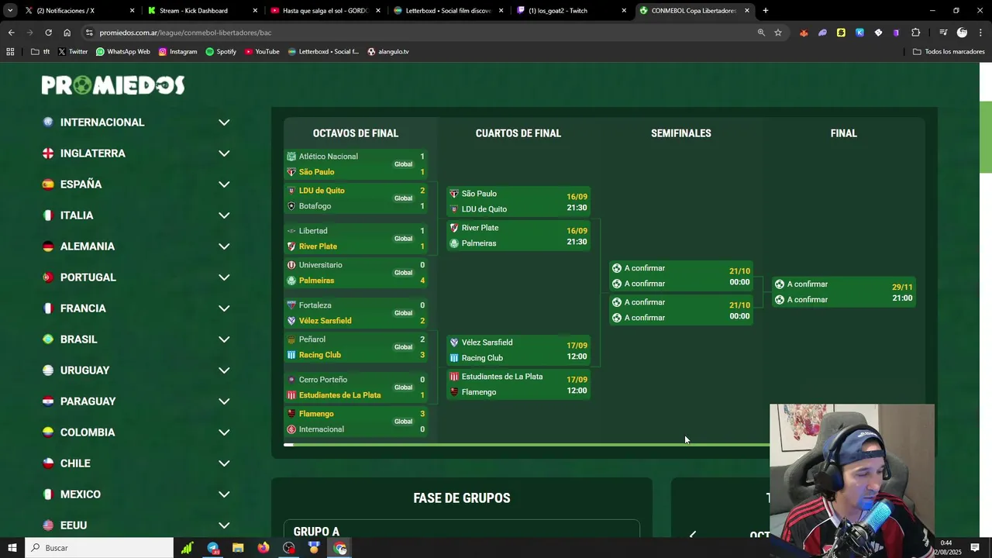This screenshot has height=558, width=992.
Task: Expand the BRASIL leagues chevron
Action: tap(224, 339)
